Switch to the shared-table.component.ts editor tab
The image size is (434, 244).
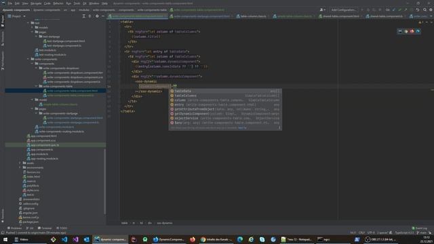click(386, 16)
